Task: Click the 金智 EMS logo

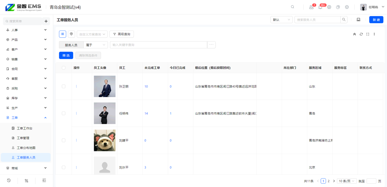Action: [x=23, y=7]
